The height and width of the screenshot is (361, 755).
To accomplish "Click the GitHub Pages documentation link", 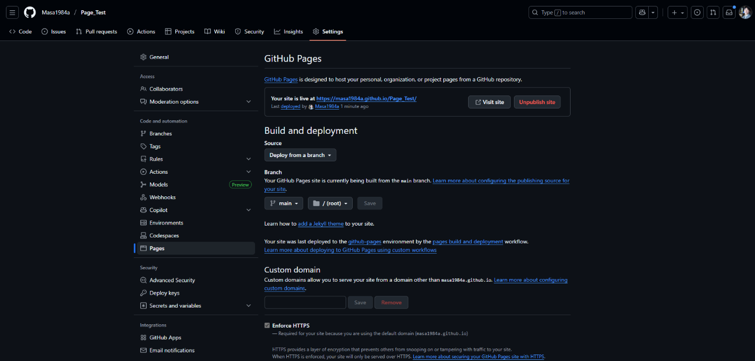I will [281, 79].
